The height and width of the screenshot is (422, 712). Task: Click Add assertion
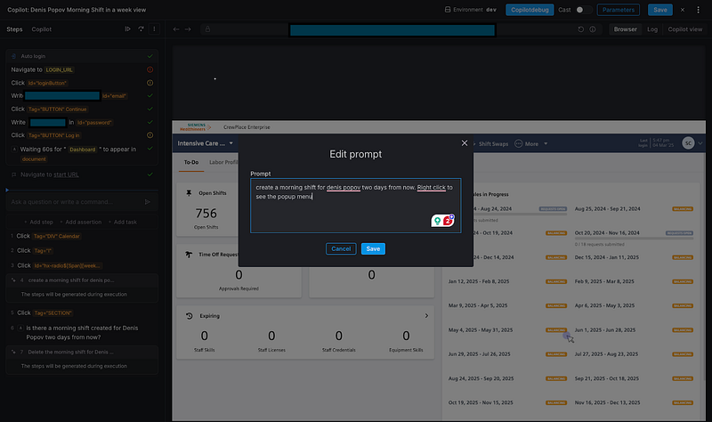coord(81,223)
